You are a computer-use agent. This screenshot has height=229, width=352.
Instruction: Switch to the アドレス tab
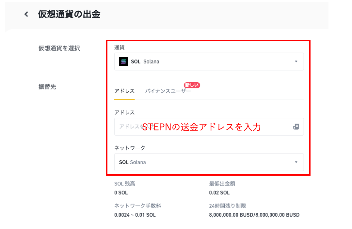pyautogui.click(x=124, y=91)
